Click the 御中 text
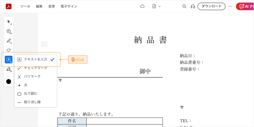 pyautogui.click(x=145, y=71)
